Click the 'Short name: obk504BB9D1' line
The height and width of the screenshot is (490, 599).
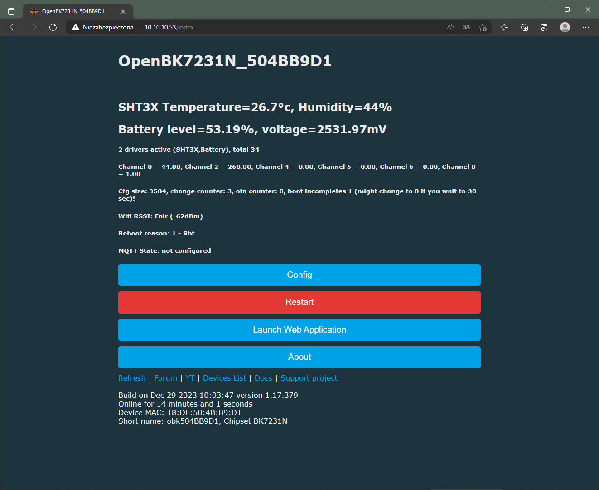203,421
